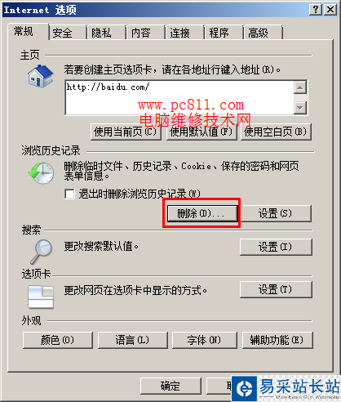Click the magnifying glass search icon
This screenshot has height=402, width=341.
(42, 252)
